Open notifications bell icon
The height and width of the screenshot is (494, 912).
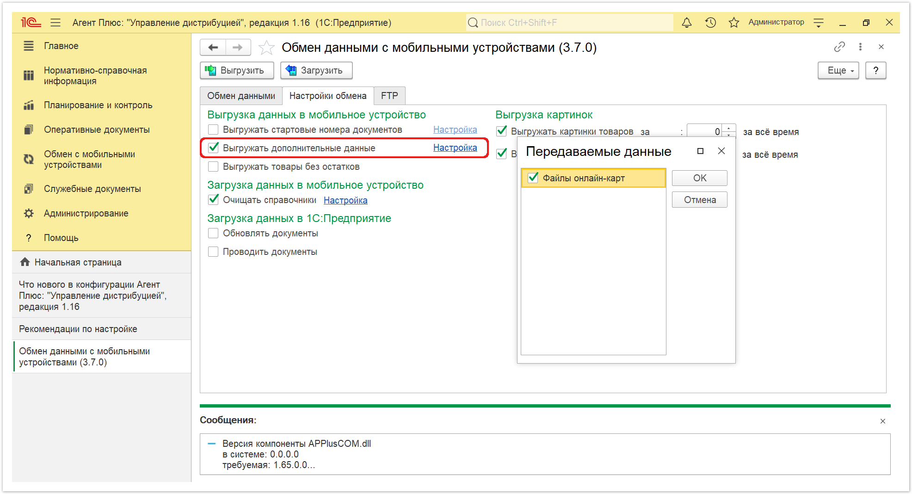click(x=687, y=22)
